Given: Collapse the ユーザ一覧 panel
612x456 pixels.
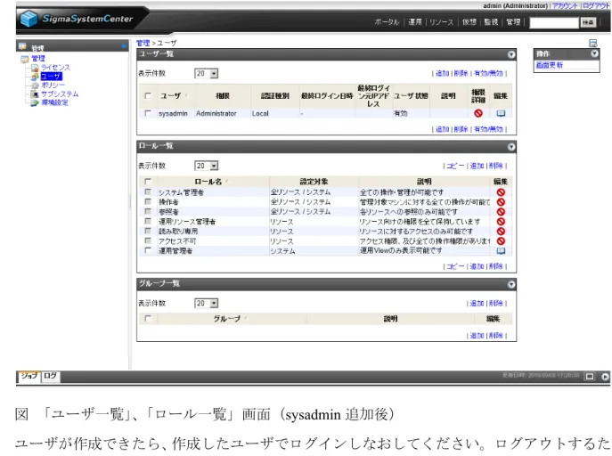Looking at the screenshot, I should point(511,54).
